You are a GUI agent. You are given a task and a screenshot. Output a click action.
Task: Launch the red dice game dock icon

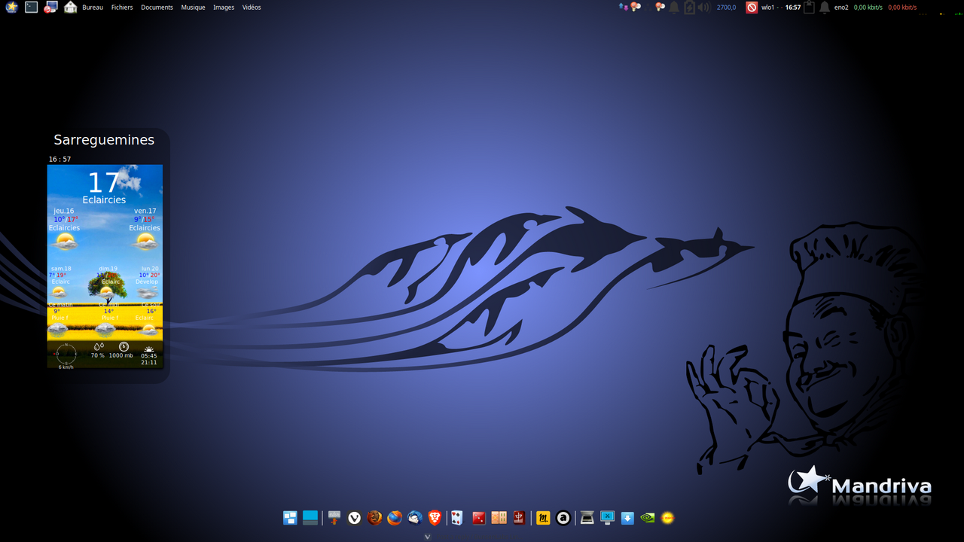[x=478, y=518]
